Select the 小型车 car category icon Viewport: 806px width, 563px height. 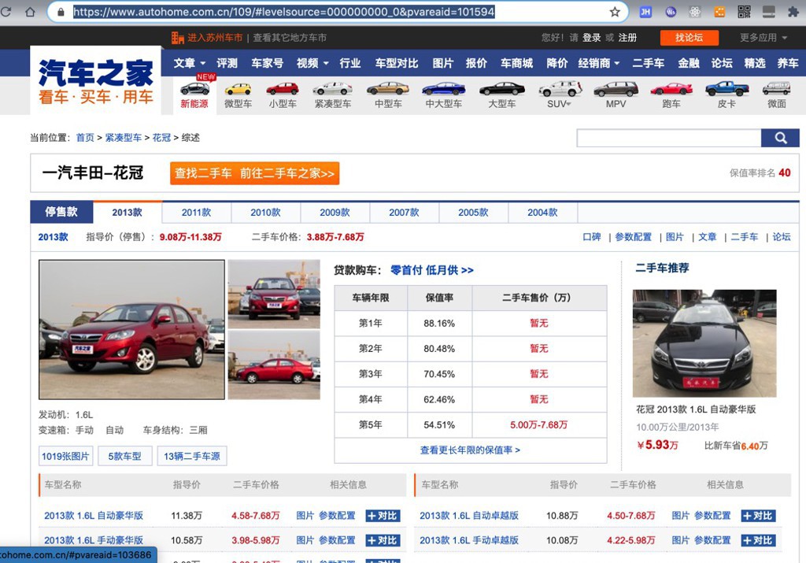(283, 95)
